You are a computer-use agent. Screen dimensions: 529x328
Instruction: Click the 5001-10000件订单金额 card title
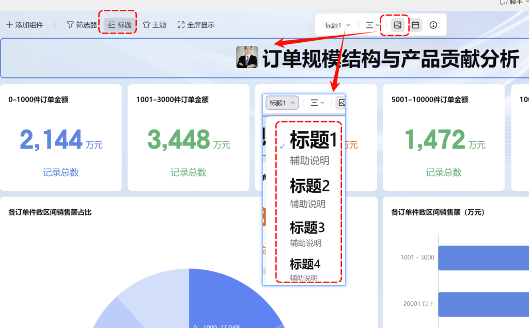(430, 100)
